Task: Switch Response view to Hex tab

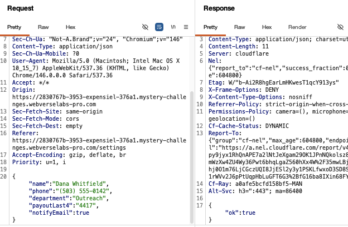Action: tap(267, 27)
